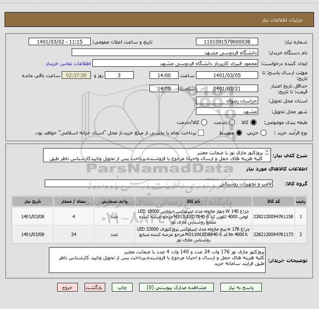Click delivery province field خراسان رضوی
Image resolution: width=319 pixels, height=309 pixels.
(x=227, y=101)
